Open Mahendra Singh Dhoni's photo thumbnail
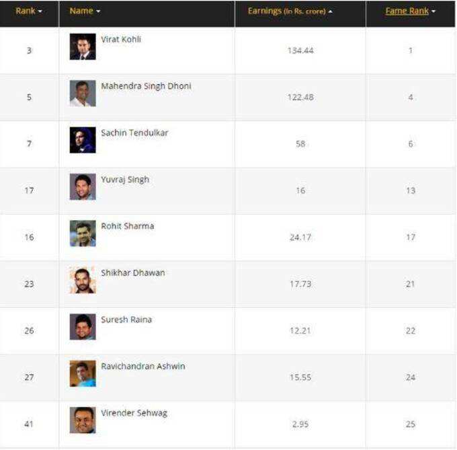457x450 pixels. pyautogui.click(x=83, y=93)
